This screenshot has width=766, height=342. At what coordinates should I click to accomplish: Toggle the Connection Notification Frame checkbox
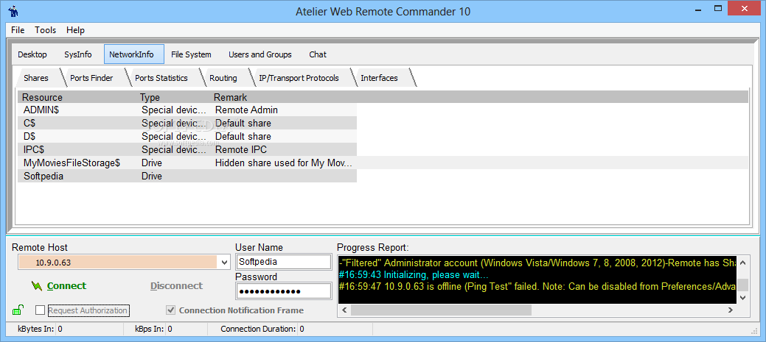(170, 310)
